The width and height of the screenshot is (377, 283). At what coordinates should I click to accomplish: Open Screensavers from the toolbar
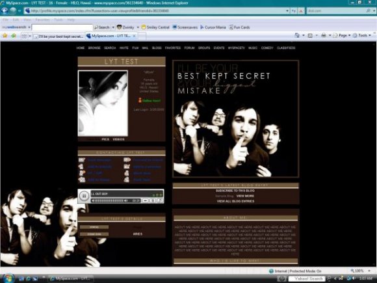point(185,27)
